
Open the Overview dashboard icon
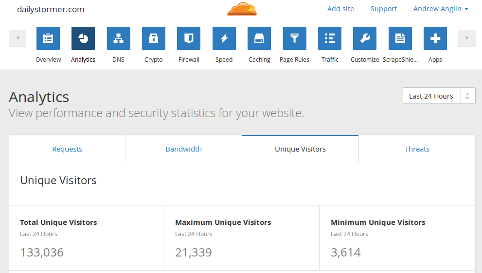48,39
